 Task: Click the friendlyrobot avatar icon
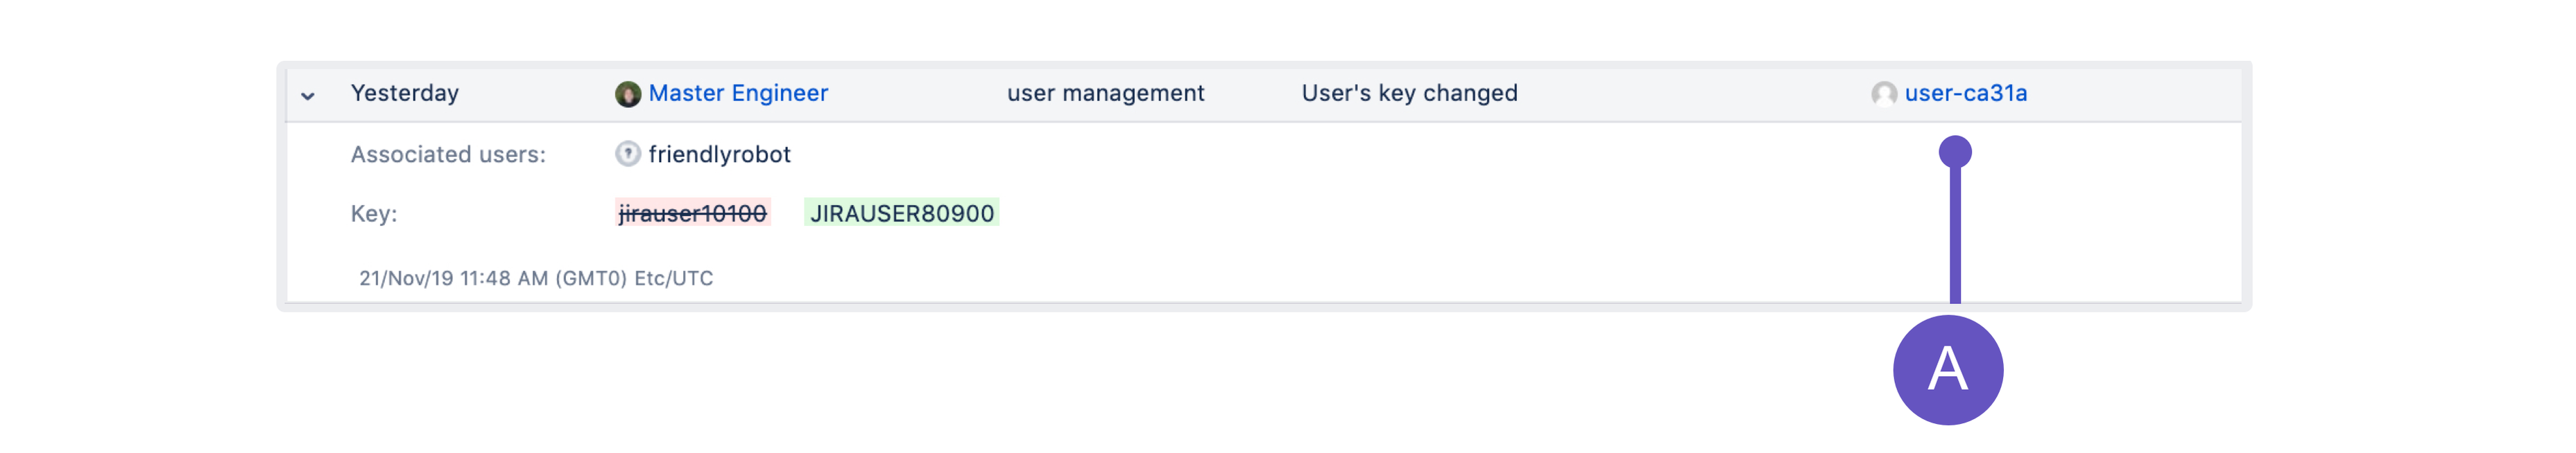tap(627, 154)
